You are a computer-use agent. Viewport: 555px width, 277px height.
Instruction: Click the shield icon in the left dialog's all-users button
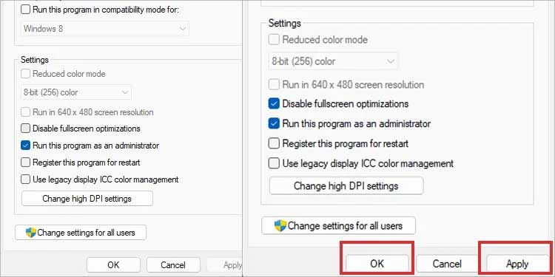(x=31, y=233)
